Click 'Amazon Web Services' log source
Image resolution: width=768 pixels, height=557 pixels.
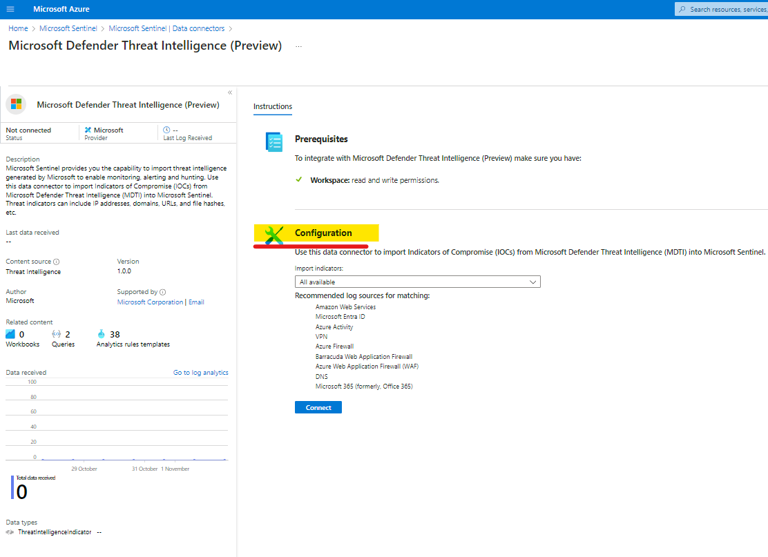point(345,307)
